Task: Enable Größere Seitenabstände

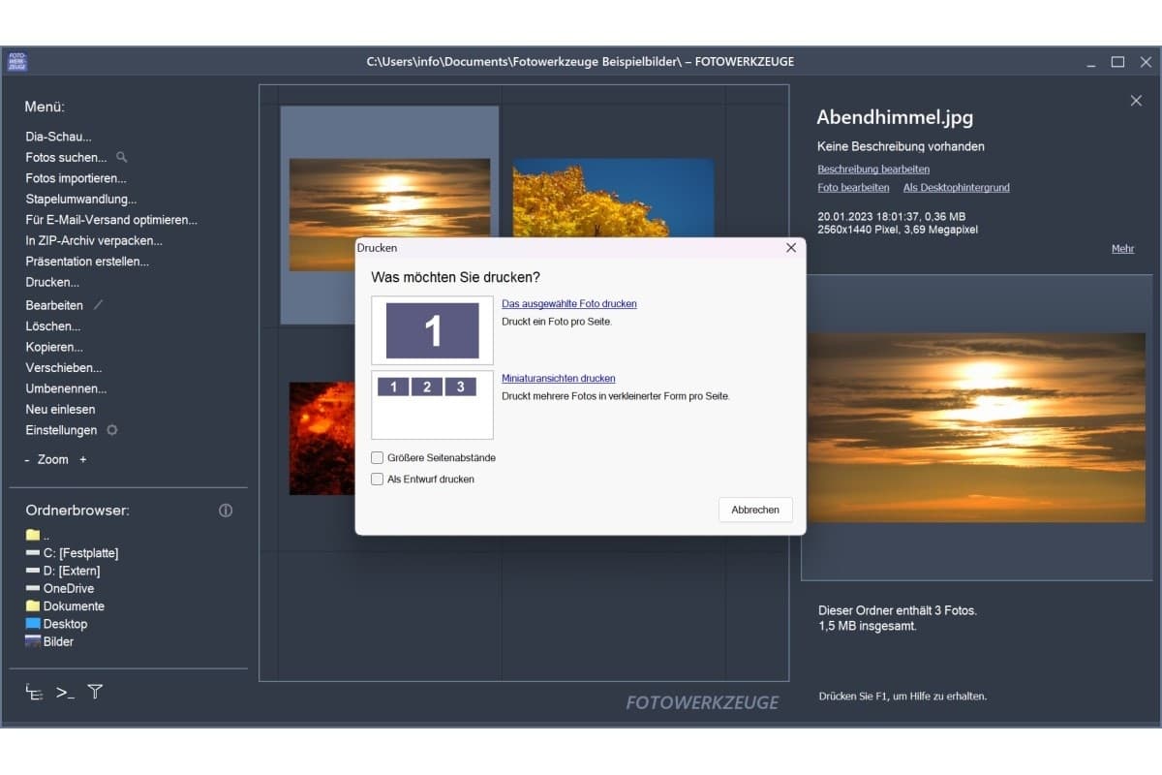Action: 377,457
